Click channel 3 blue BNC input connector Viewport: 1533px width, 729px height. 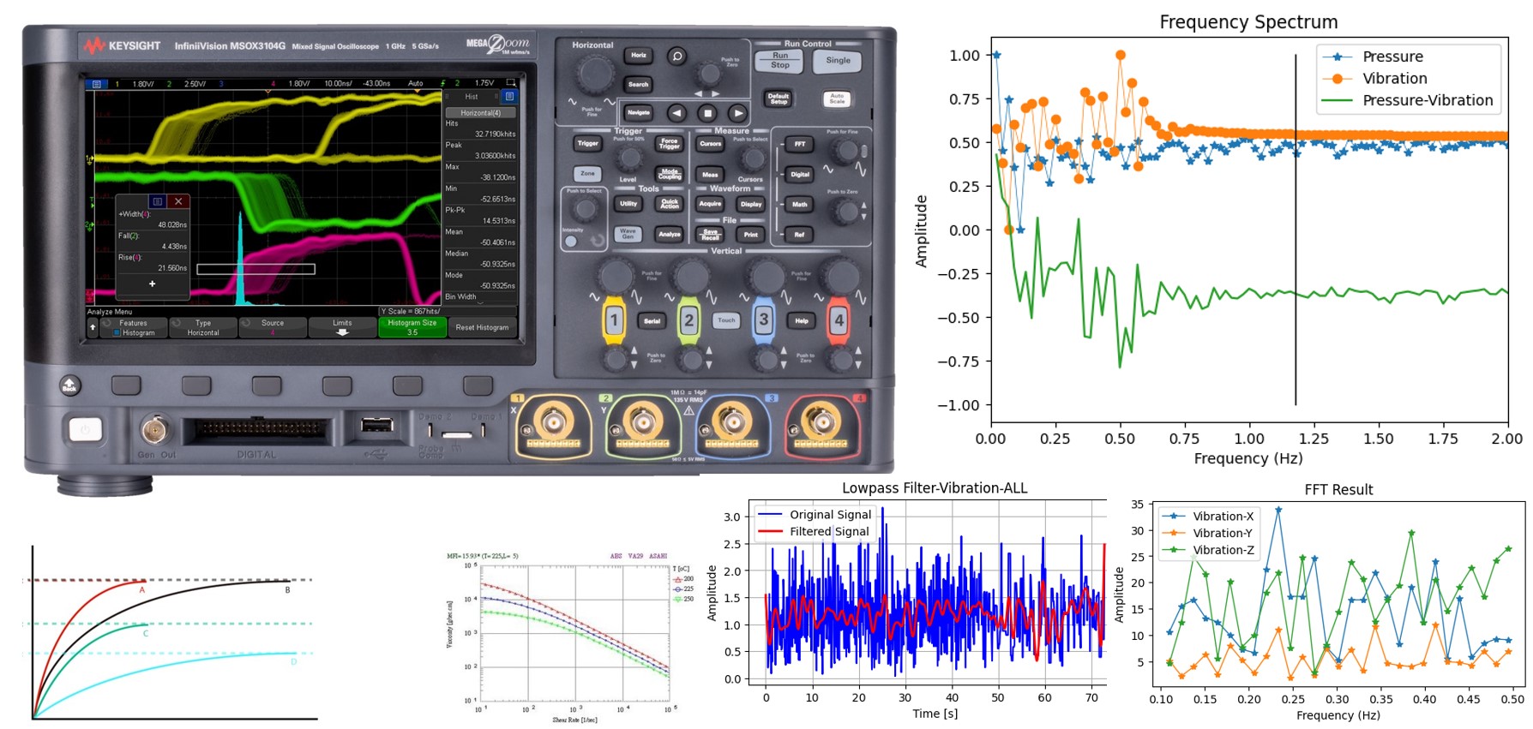pyautogui.click(x=732, y=421)
